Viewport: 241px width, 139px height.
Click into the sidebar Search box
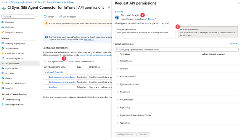click(x=18, y=17)
